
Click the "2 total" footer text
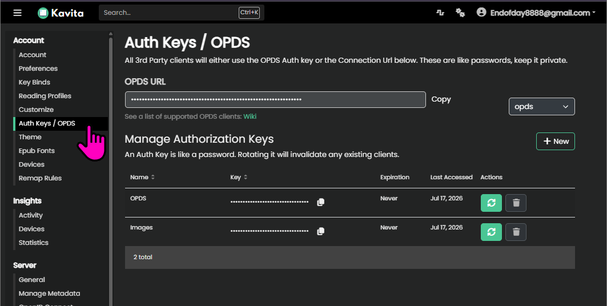tap(143, 257)
